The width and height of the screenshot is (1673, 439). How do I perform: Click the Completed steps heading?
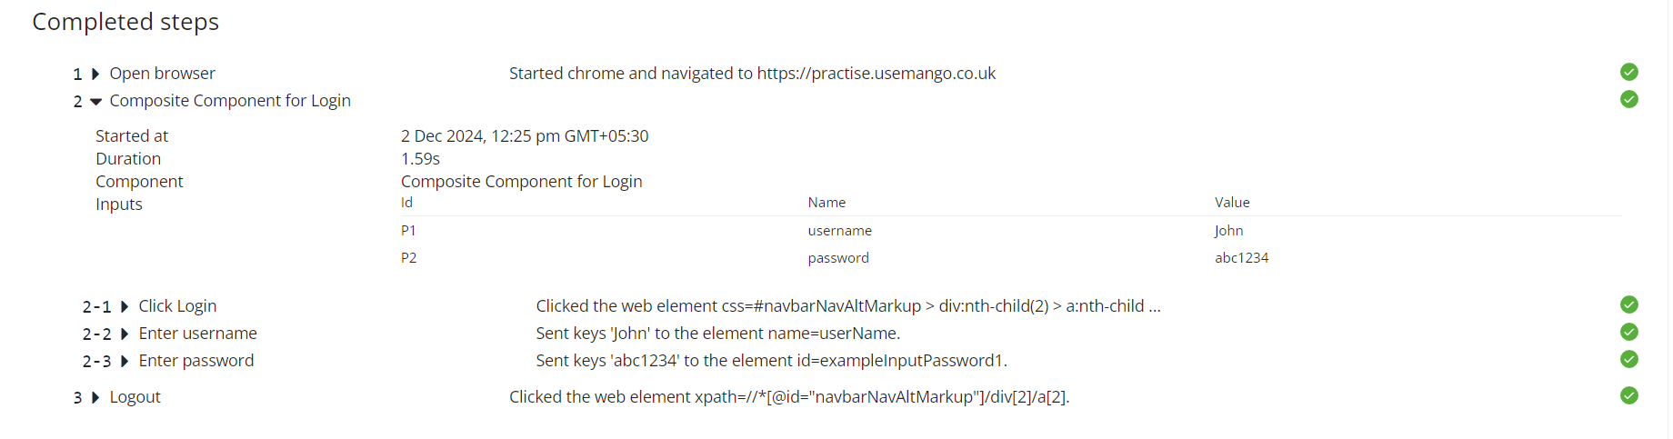pyautogui.click(x=125, y=22)
